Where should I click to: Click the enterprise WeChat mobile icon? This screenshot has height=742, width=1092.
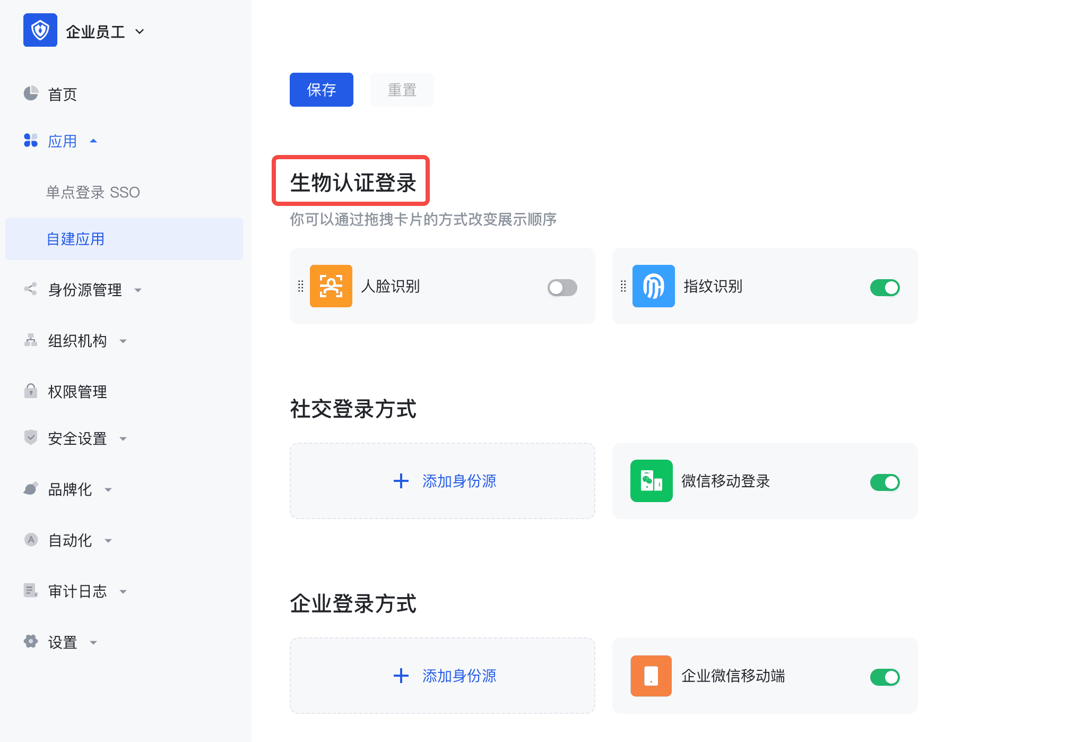(x=651, y=676)
